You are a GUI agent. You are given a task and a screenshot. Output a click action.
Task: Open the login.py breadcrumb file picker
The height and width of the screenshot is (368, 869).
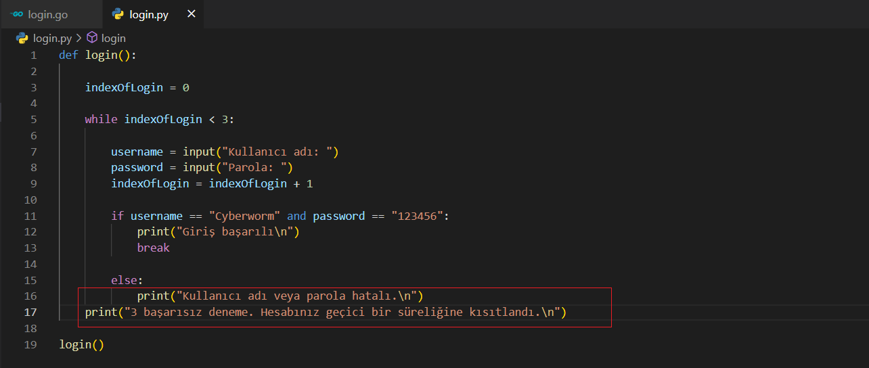click(52, 39)
